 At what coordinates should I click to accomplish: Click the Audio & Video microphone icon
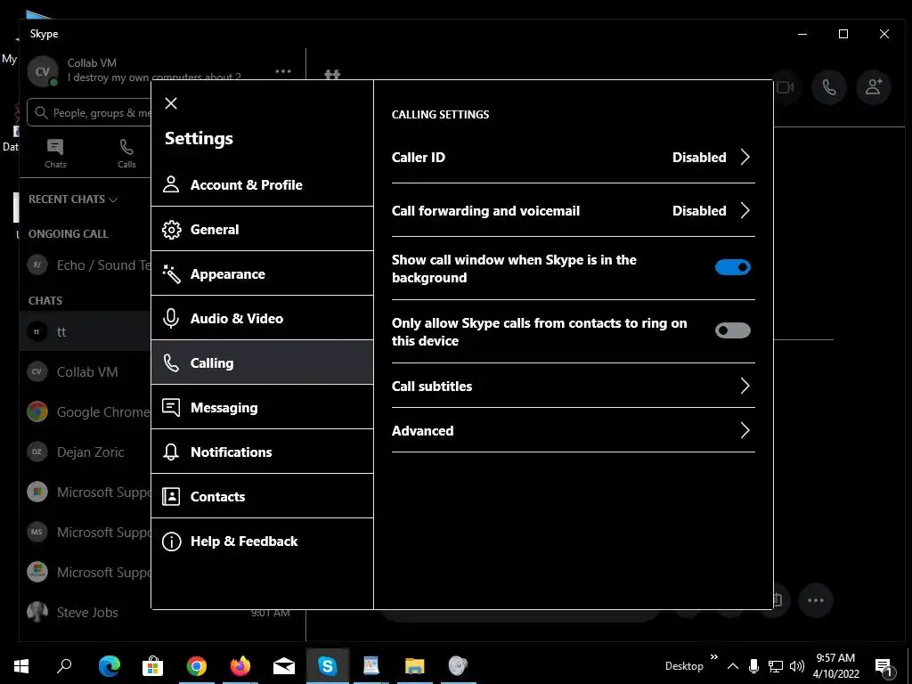coord(171,318)
